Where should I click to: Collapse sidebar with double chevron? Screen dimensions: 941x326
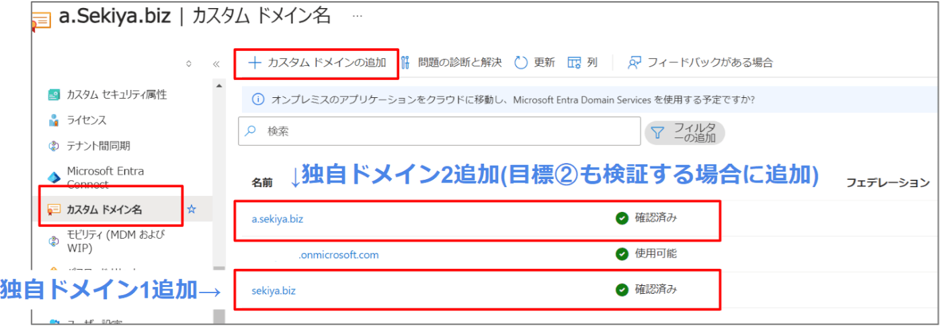[x=216, y=64]
